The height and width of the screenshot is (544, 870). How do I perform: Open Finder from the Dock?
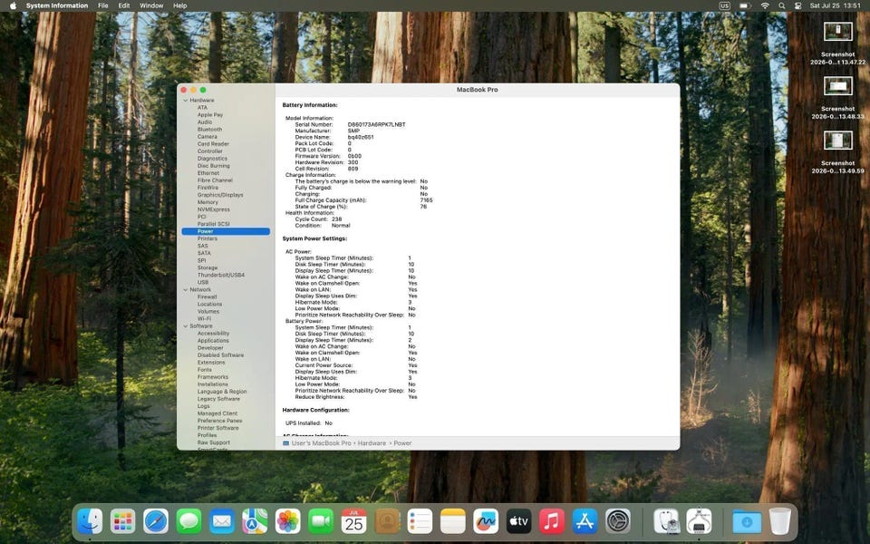[90, 522]
